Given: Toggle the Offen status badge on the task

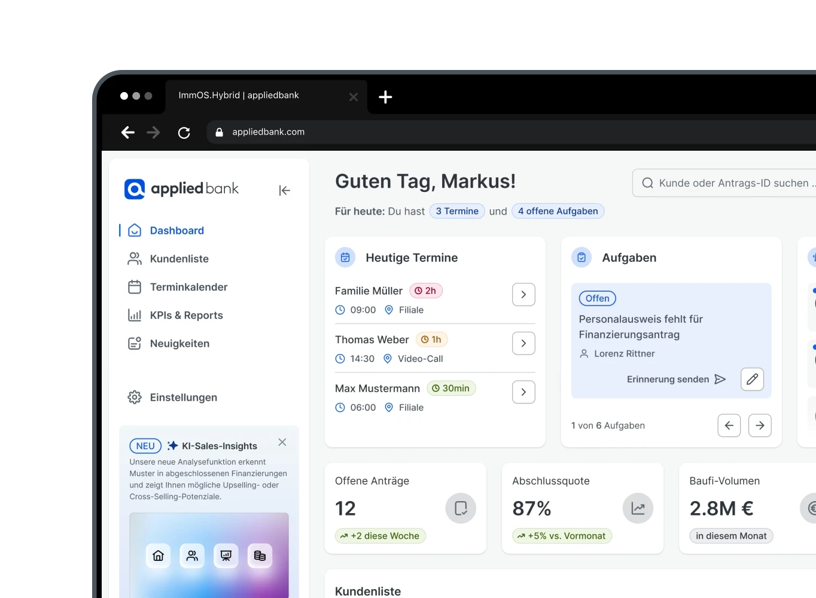Looking at the screenshot, I should [596, 298].
